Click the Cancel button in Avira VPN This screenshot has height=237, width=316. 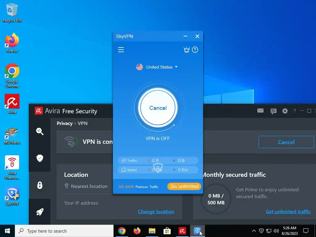pos(286,142)
